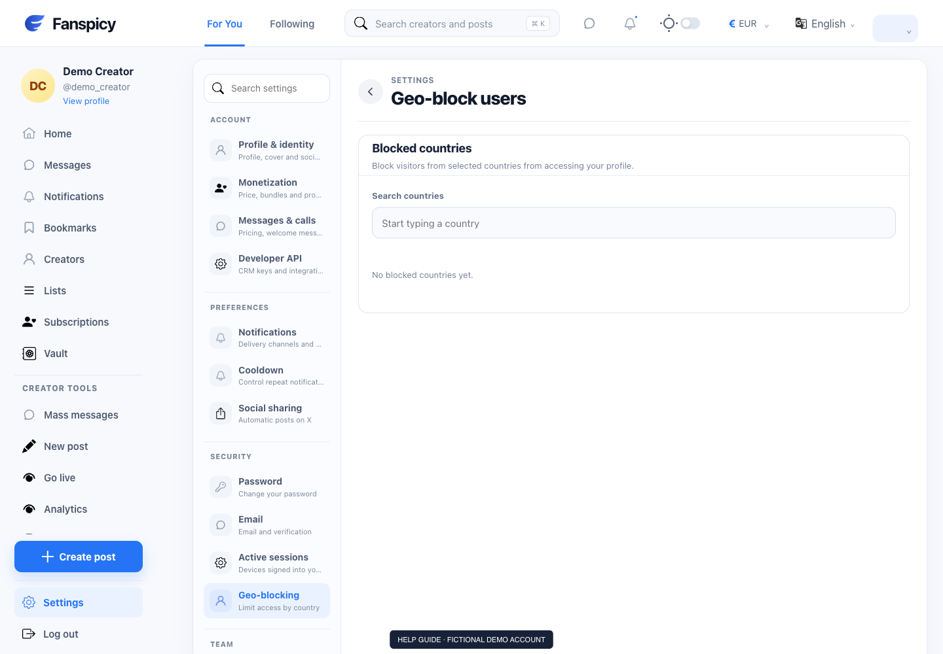Viewport: 943px width, 654px height.
Task: Open Settings in the left sidebar
Action: (x=79, y=602)
